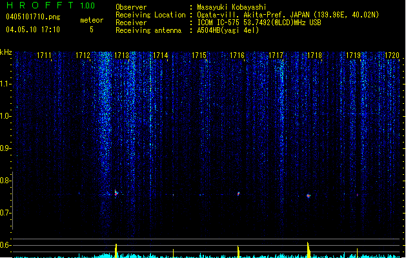406x258 pixels.
Task: Click the Receiving antenna field label
Action: [x=148, y=30]
